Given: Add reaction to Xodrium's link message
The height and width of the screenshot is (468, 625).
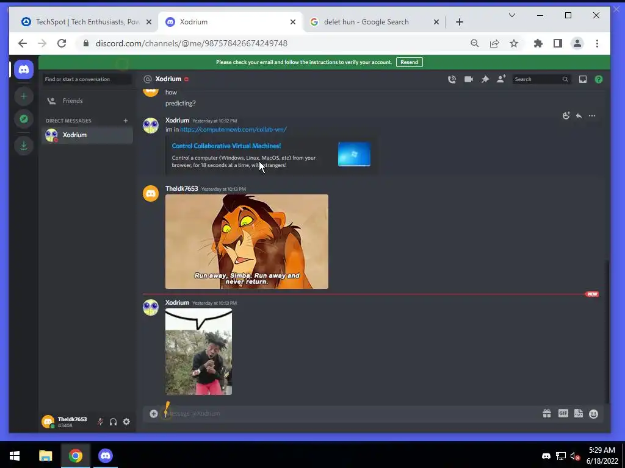Looking at the screenshot, I should coord(566,116).
